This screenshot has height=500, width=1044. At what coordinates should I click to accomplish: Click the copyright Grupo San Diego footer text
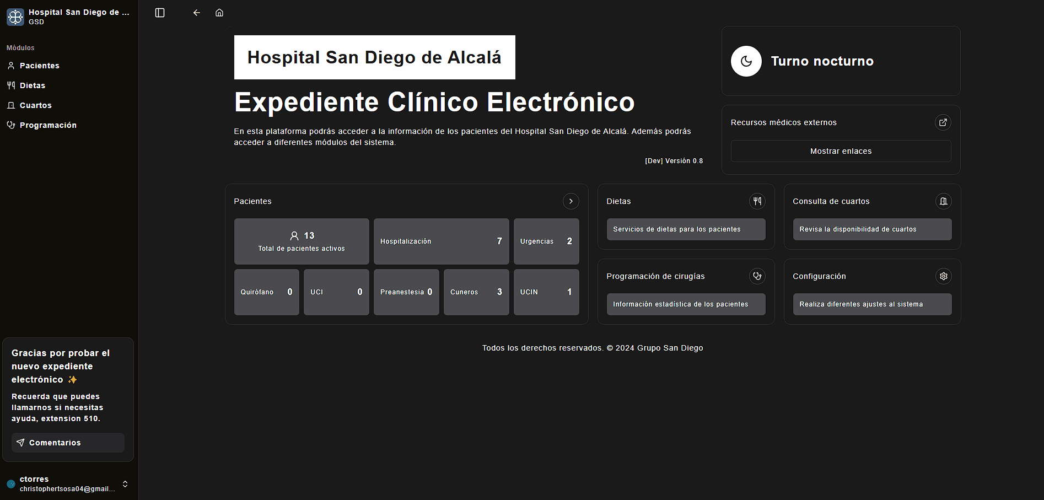[593, 348]
